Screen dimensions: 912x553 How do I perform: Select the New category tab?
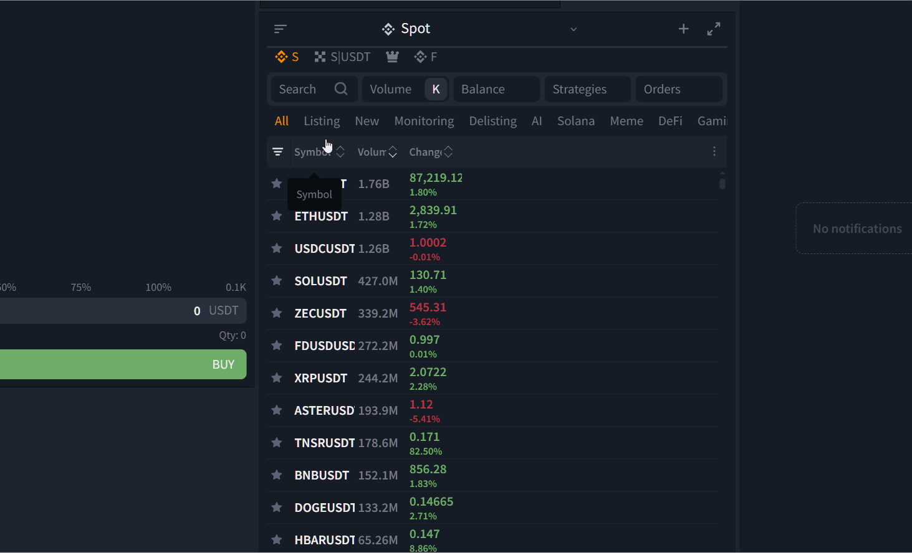click(367, 121)
